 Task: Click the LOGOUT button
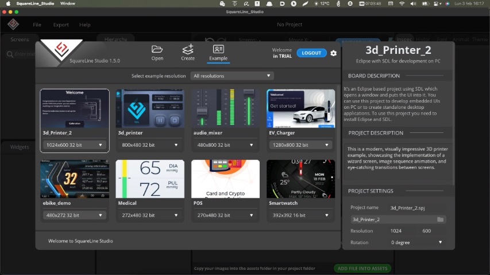click(x=311, y=53)
